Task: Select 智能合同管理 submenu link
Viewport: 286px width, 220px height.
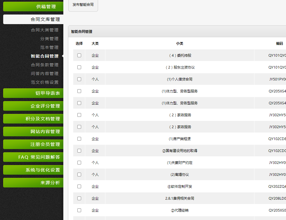Action: [44, 56]
